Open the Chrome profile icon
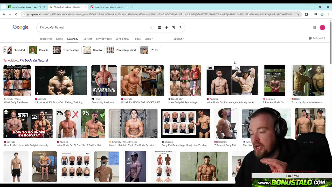 [x=322, y=14]
